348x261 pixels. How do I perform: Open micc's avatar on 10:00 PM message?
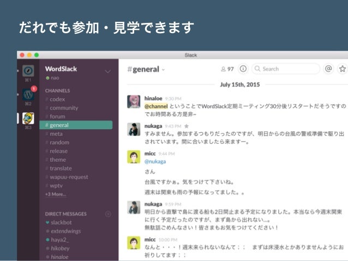tap(134, 243)
